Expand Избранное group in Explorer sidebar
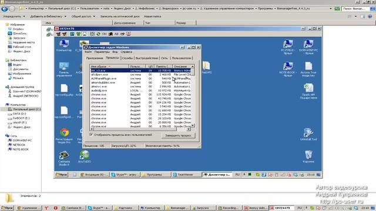376x211 pixels. 15,25
